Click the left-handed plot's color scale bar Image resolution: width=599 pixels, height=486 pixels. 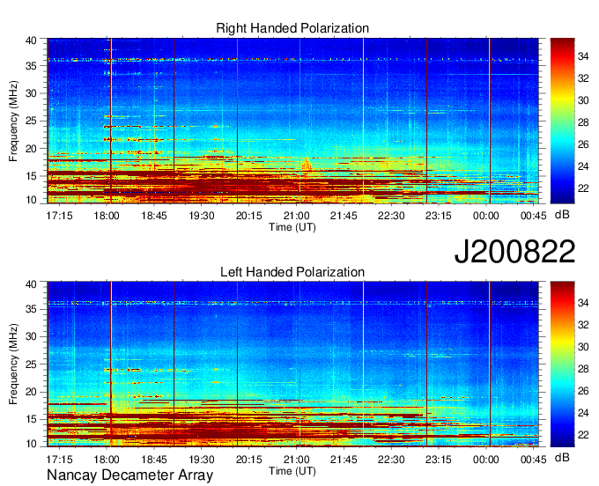pos(562,364)
